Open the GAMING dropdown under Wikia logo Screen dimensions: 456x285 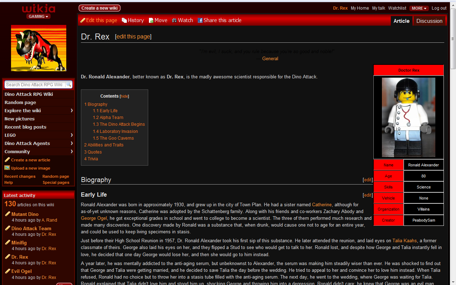[x=38, y=16]
